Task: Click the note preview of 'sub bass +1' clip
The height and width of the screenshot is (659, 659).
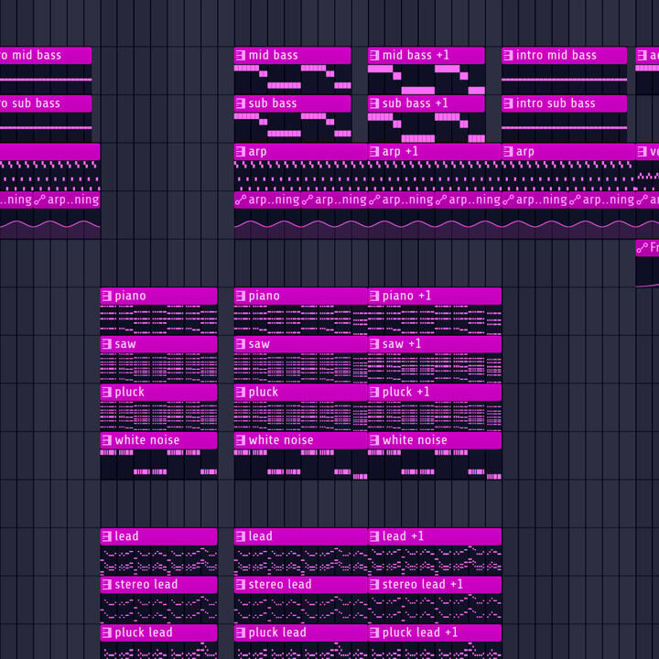Action: (426, 127)
